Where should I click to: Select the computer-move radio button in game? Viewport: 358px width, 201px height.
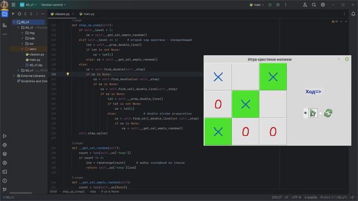(x=305, y=113)
